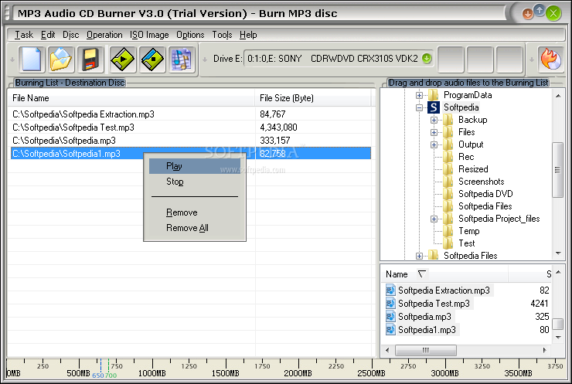Click the folder tree scroll down arrow
Image resolution: width=572 pixels, height=384 pixels.
pyautogui.click(x=558, y=253)
